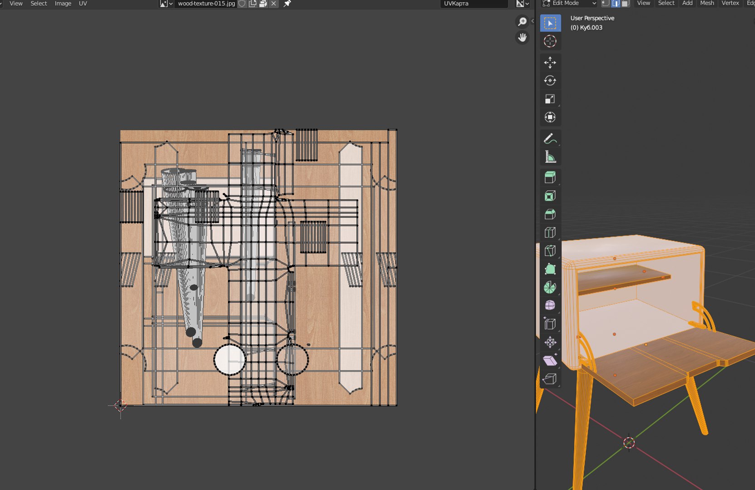Activate the Bevel tool
The width and height of the screenshot is (755, 490).
pyautogui.click(x=550, y=214)
